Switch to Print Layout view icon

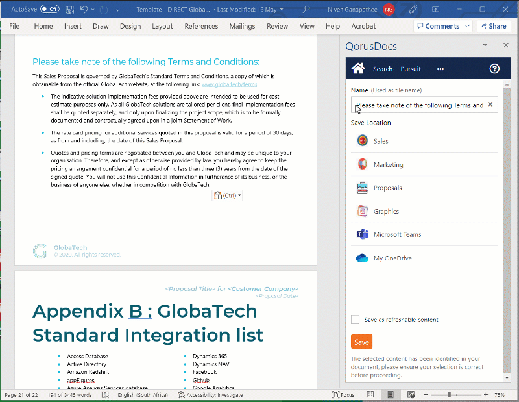click(391, 394)
